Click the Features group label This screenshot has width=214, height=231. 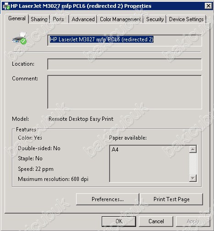26,130
